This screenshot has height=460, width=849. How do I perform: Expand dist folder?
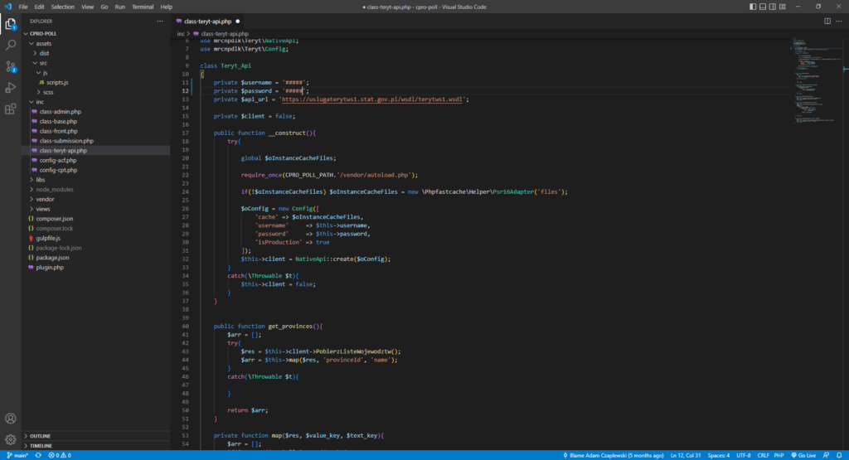[x=96, y=53]
